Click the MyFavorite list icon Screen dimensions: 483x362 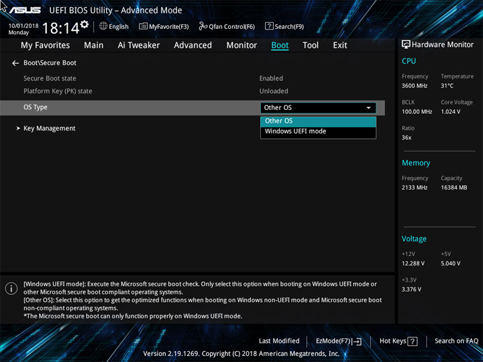coord(143,26)
